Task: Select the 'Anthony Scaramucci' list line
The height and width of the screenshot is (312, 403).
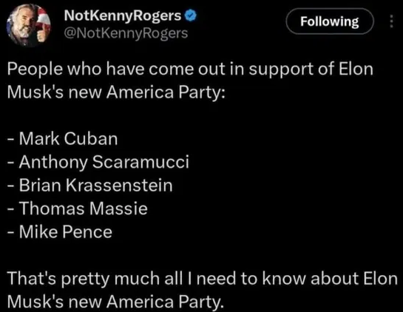Action: [x=98, y=162]
